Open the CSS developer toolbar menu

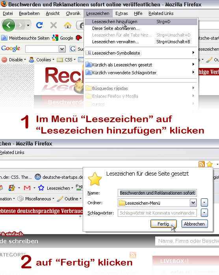coord(66,60)
